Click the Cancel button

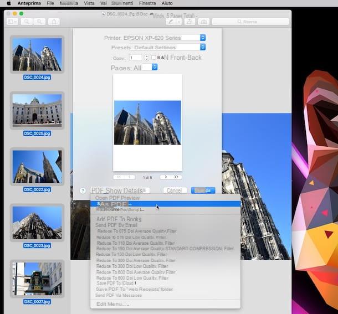[175, 191]
